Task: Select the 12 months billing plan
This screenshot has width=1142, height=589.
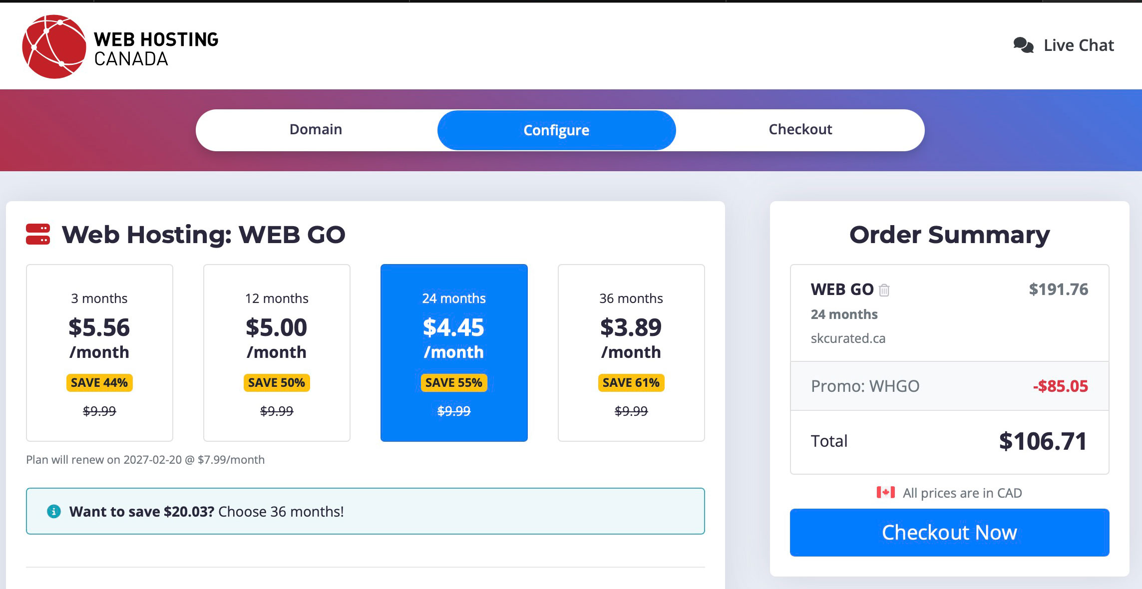Action: (277, 352)
